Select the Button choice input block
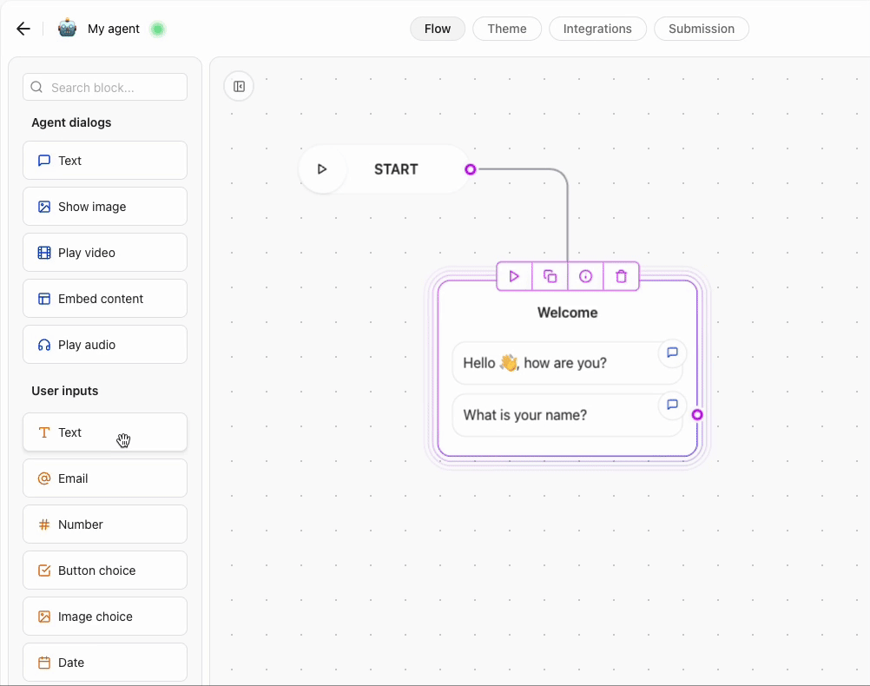870x686 pixels. [104, 570]
